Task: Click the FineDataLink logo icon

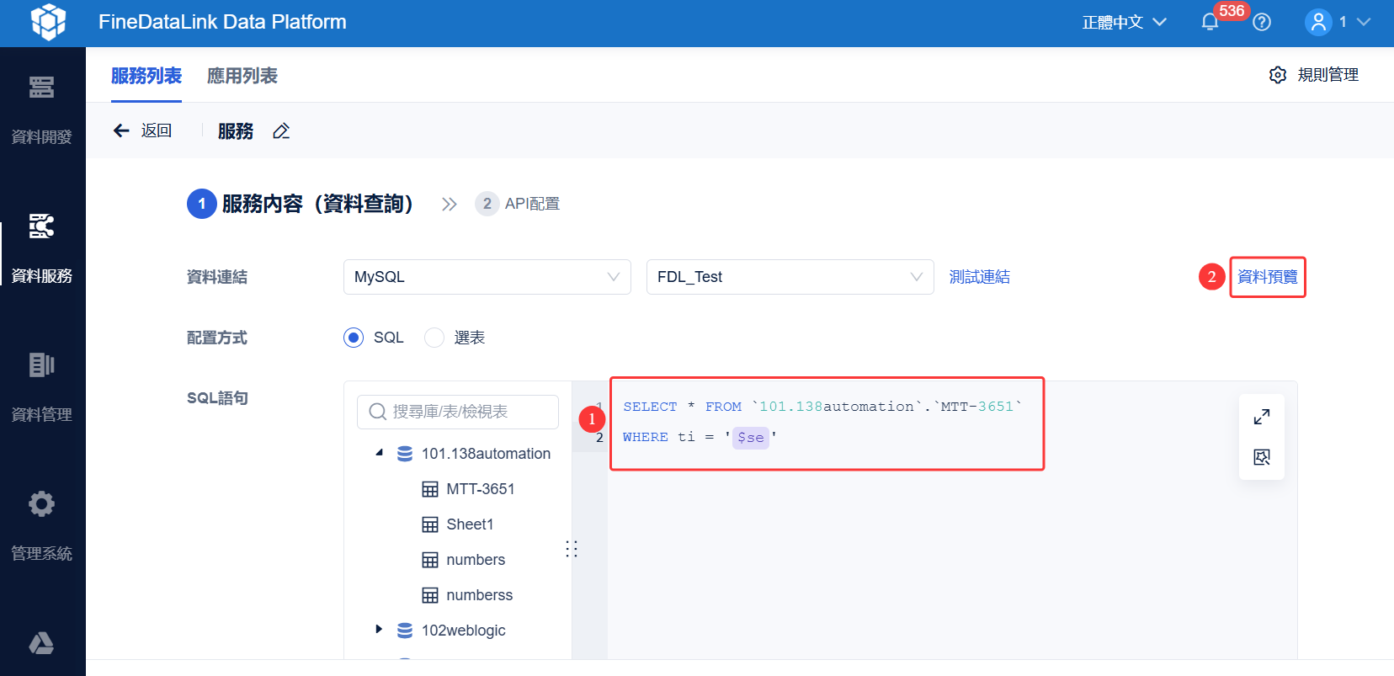Action: pos(48,22)
